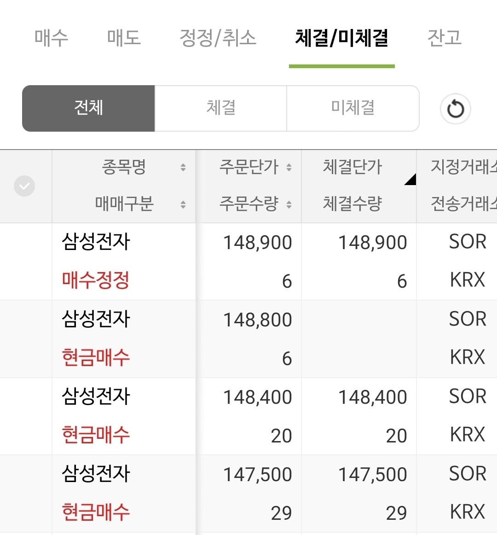This screenshot has height=535, width=497.
Task: Switch to the 매도 tab
Action: (x=124, y=38)
